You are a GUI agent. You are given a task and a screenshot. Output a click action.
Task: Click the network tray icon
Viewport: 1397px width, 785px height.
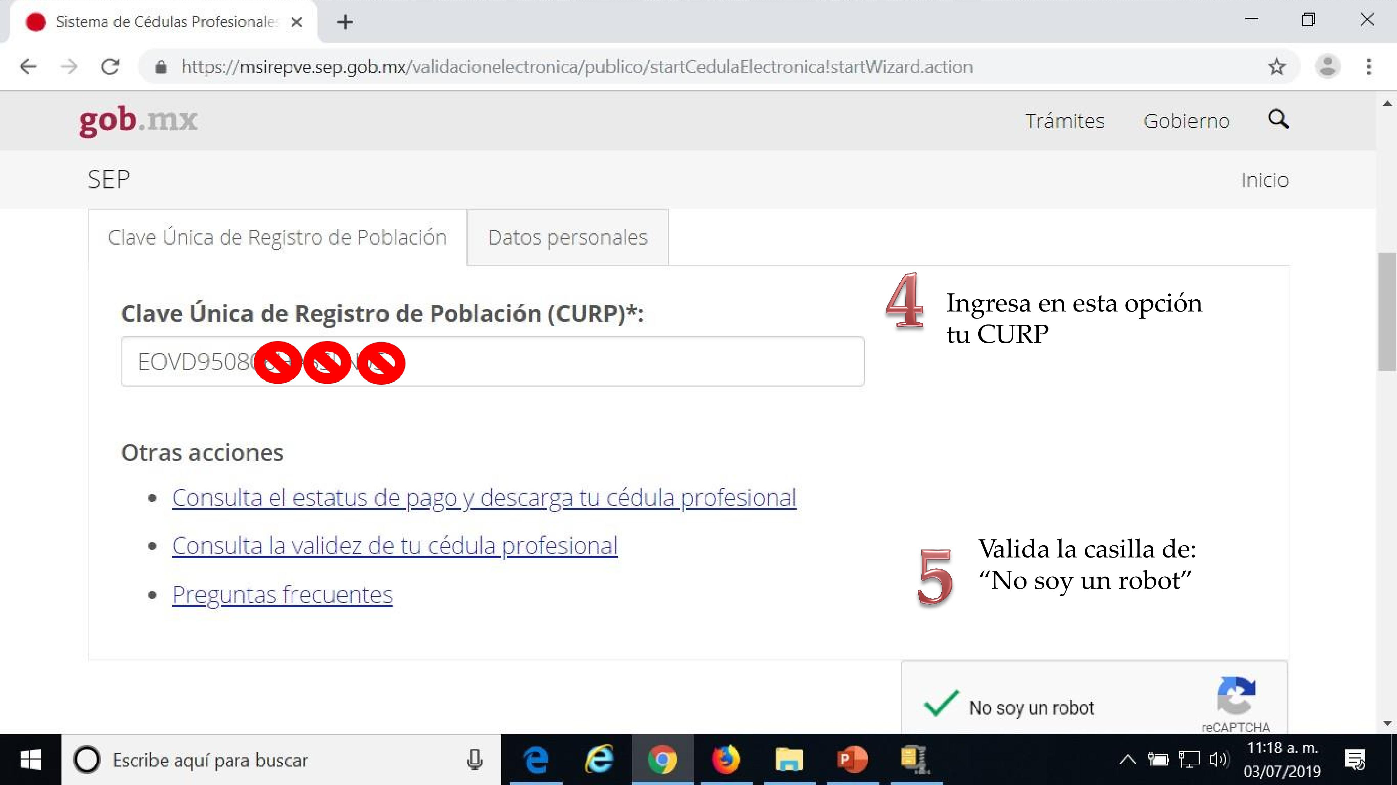(1189, 760)
